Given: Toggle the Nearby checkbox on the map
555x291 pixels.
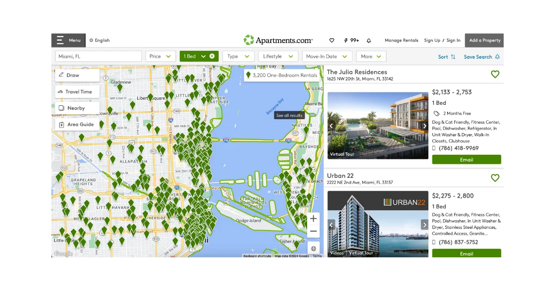Looking at the screenshot, I should point(61,108).
